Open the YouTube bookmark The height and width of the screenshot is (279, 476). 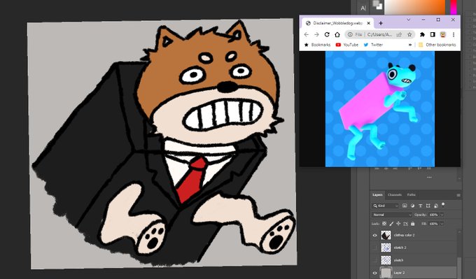coord(347,45)
